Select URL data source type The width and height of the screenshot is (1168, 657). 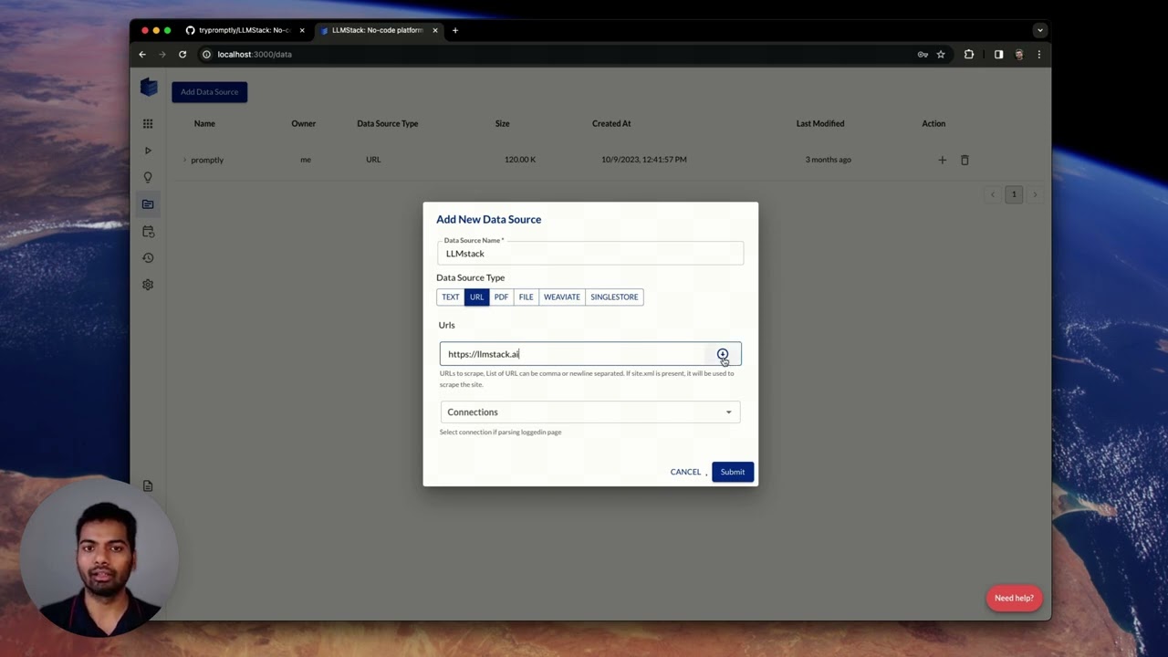pyautogui.click(x=476, y=297)
